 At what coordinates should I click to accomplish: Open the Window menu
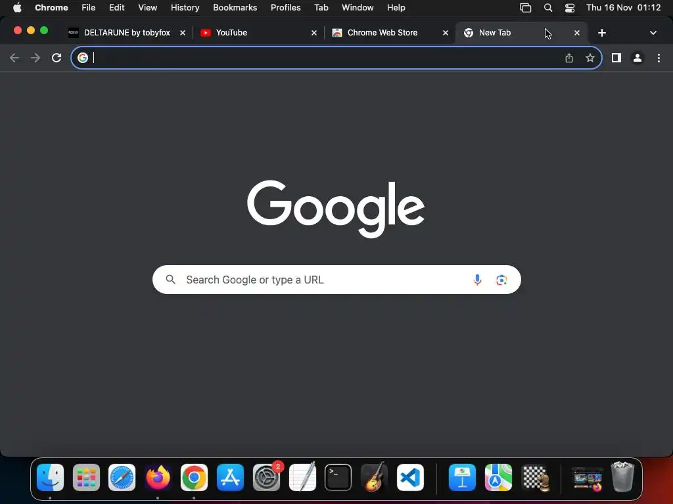[358, 8]
